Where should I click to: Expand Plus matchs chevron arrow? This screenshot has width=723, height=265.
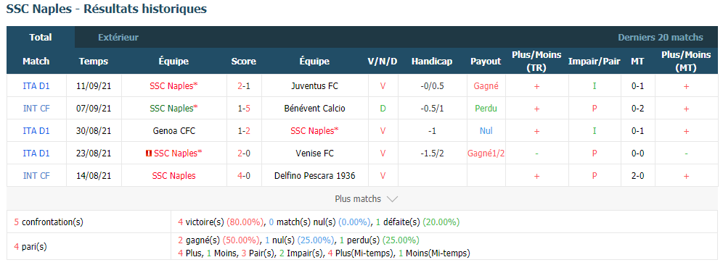tap(393, 199)
